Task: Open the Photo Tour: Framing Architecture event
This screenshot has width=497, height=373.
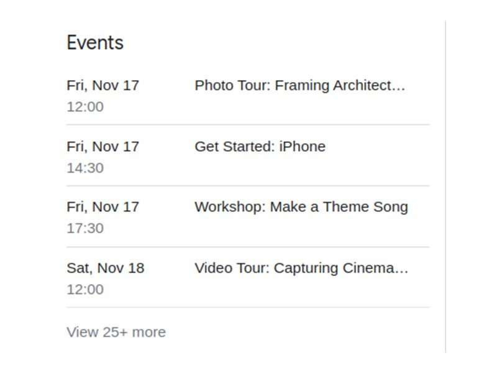Action: click(301, 85)
